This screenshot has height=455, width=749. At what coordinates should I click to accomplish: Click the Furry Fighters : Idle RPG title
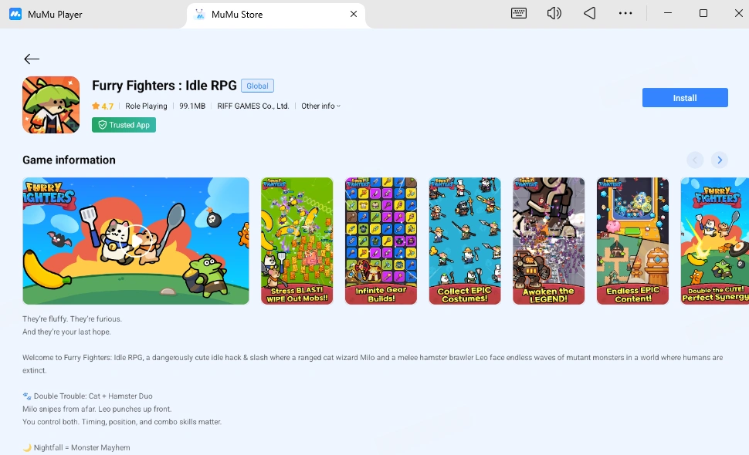coord(164,86)
